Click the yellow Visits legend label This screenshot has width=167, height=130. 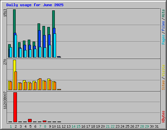tap(163, 71)
